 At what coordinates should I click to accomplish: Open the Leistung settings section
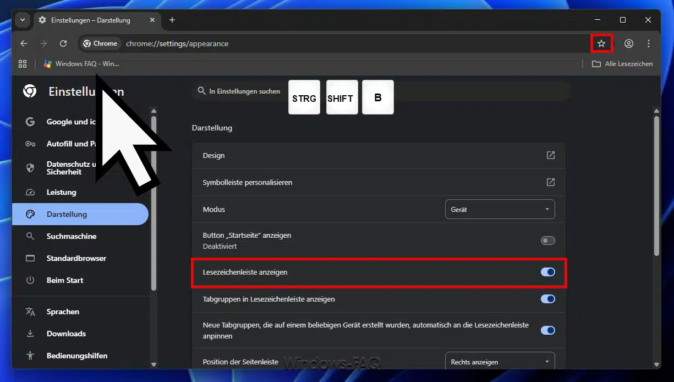pyautogui.click(x=61, y=192)
